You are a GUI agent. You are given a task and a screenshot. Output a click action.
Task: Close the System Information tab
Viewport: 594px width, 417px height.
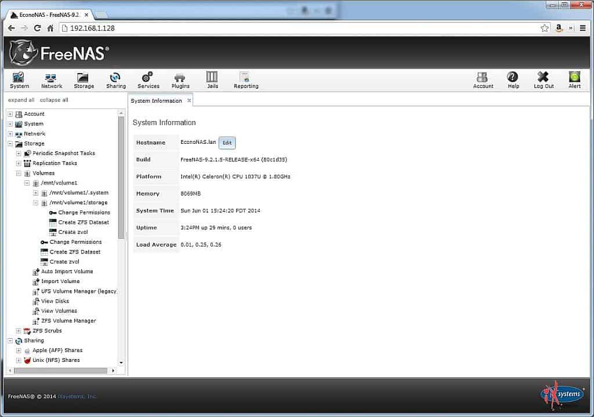[189, 100]
